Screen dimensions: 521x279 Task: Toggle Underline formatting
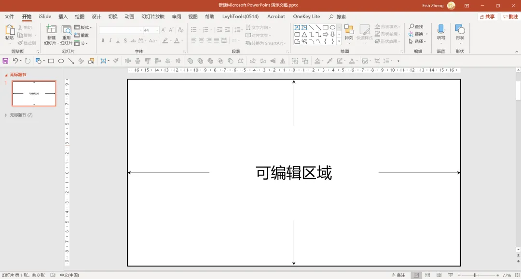click(118, 40)
